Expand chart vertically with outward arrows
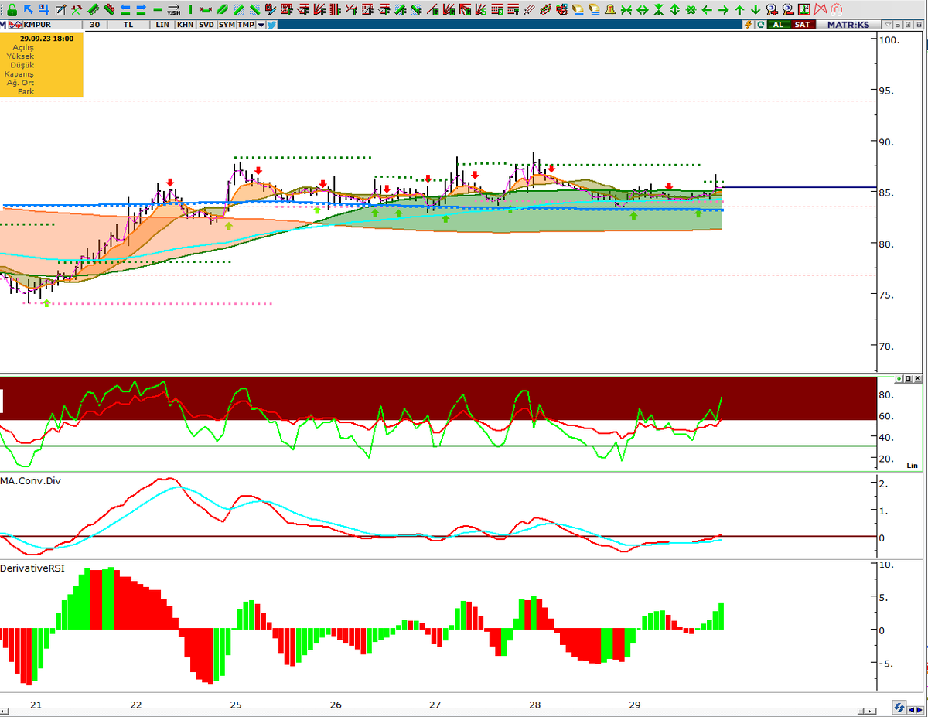This screenshot has height=717, width=928. 674,10
